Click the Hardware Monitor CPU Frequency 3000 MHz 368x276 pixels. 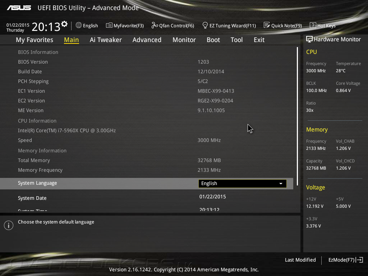coord(316,71)
